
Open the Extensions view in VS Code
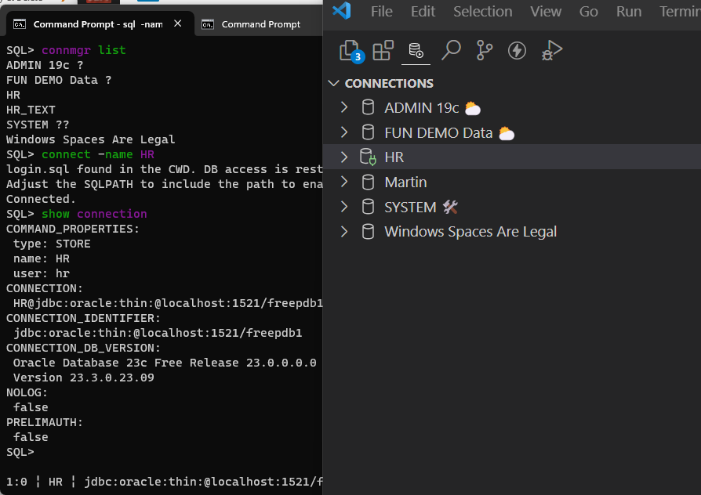pos(383,50)
